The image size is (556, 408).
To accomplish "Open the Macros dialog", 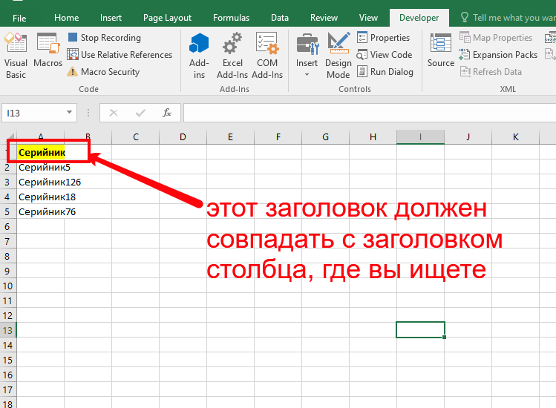I will (x=48, y=50).
